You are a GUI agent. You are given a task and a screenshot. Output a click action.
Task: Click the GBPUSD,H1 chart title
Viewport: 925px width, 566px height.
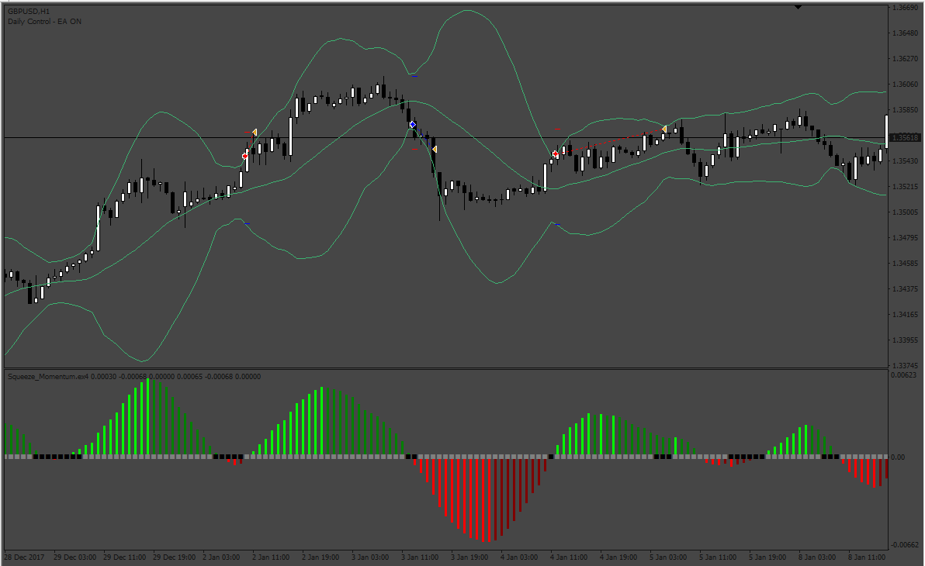point(29,12)
